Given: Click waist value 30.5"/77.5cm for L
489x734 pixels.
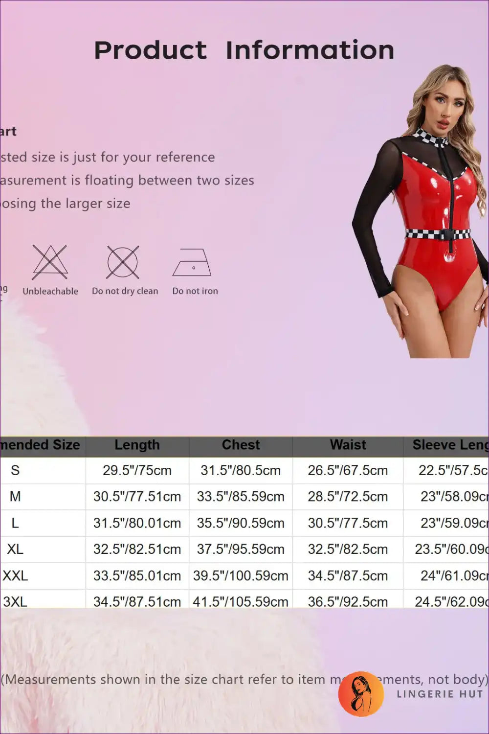Looking at the screenshot, I should tap(348, 523).
